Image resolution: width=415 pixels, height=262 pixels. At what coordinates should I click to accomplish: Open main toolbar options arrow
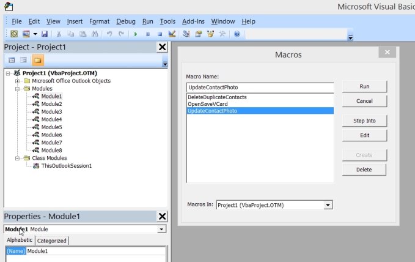[350, 37]
